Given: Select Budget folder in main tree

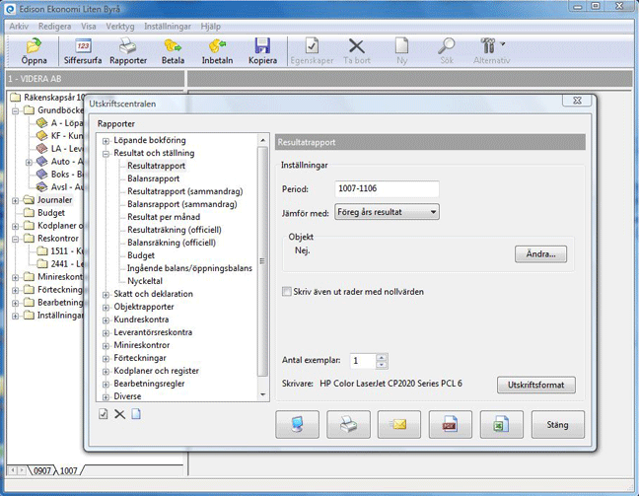Looking at the screenshot, I should [x=51, y=213].
